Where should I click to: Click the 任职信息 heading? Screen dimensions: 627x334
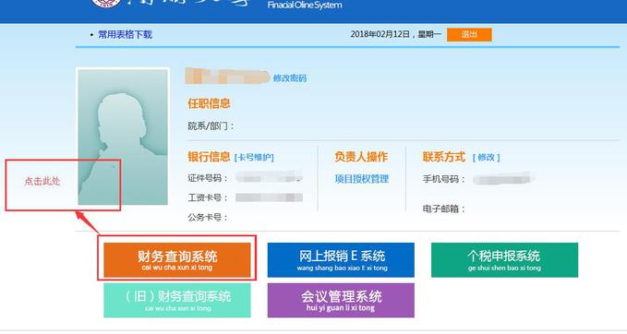click(x=209, y=104)
